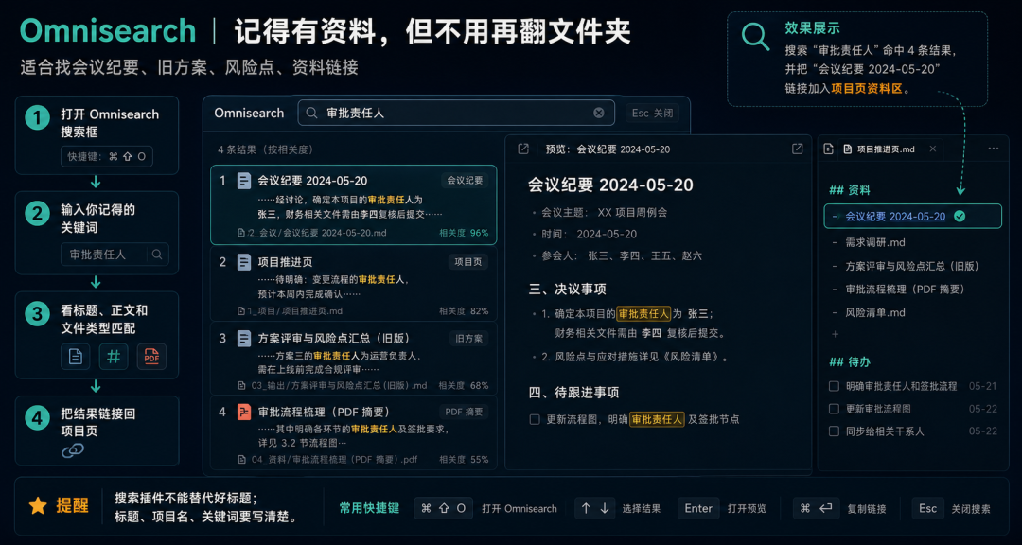
Task: Click the PDF 摘要 tag badge
Action: (x=464, y=412)
